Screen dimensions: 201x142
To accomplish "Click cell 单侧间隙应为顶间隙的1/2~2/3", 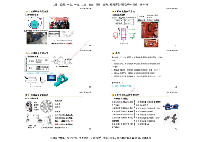I will [42, 68].
